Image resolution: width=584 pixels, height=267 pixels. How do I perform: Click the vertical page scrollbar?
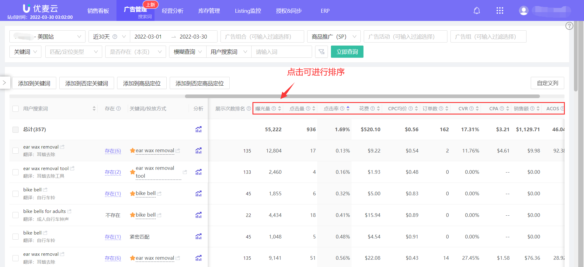pos(575,56)
